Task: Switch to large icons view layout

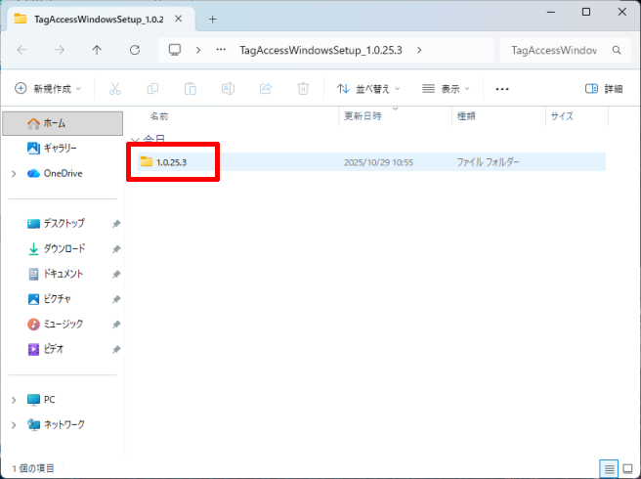Action: 626,468
